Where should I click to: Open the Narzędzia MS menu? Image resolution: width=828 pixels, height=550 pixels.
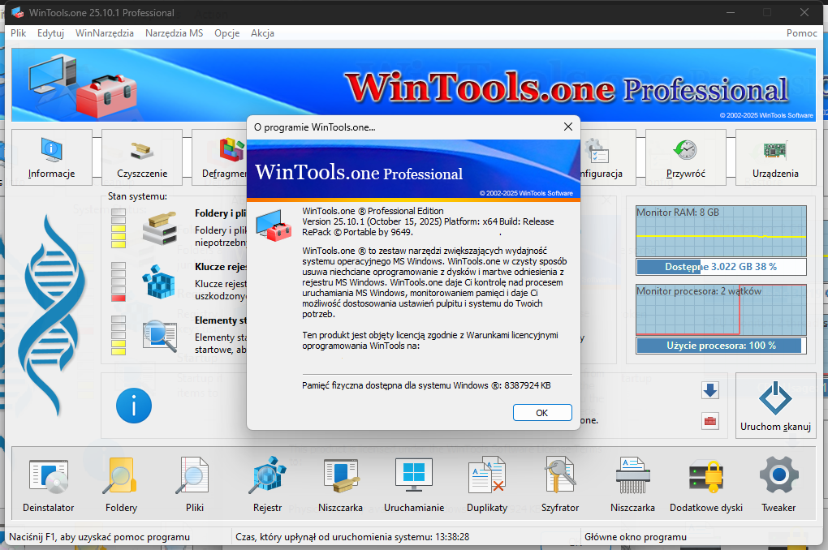(x=175, y=32)
